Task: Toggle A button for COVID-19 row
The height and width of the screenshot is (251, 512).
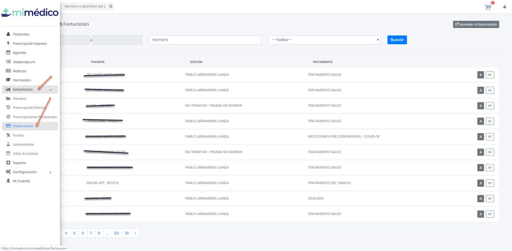Action: pos(480,137)
